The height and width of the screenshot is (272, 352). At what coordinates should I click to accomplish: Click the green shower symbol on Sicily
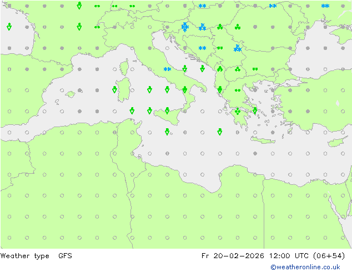(x=167, y=110)
